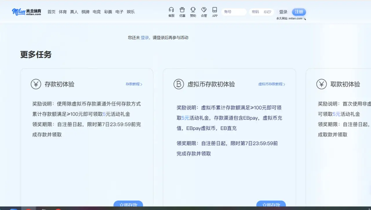Go to 首页 in the navigation
371x210 pixels.
51,12
